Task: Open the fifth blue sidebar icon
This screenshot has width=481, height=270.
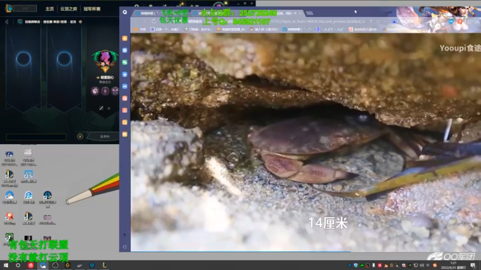Action: pos(124,86)
